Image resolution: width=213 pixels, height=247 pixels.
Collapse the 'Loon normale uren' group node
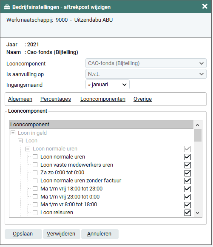point(28,149)
